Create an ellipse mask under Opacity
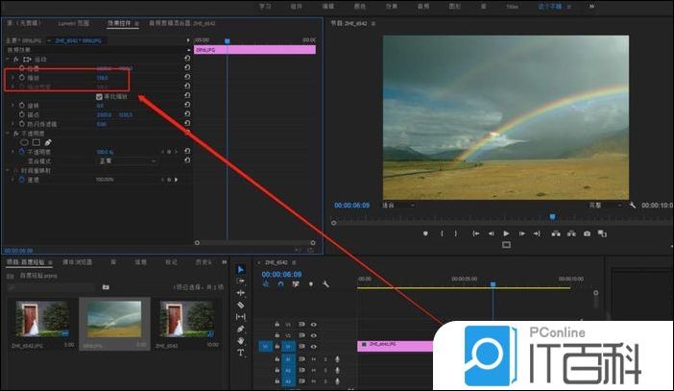 tap(24, 142)
